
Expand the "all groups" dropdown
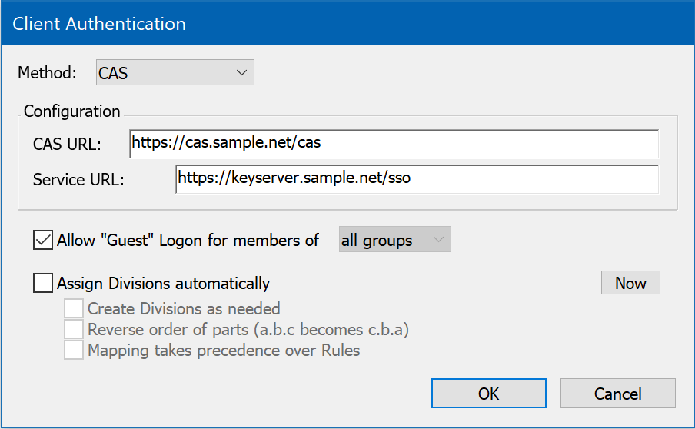tap(394, 240)
